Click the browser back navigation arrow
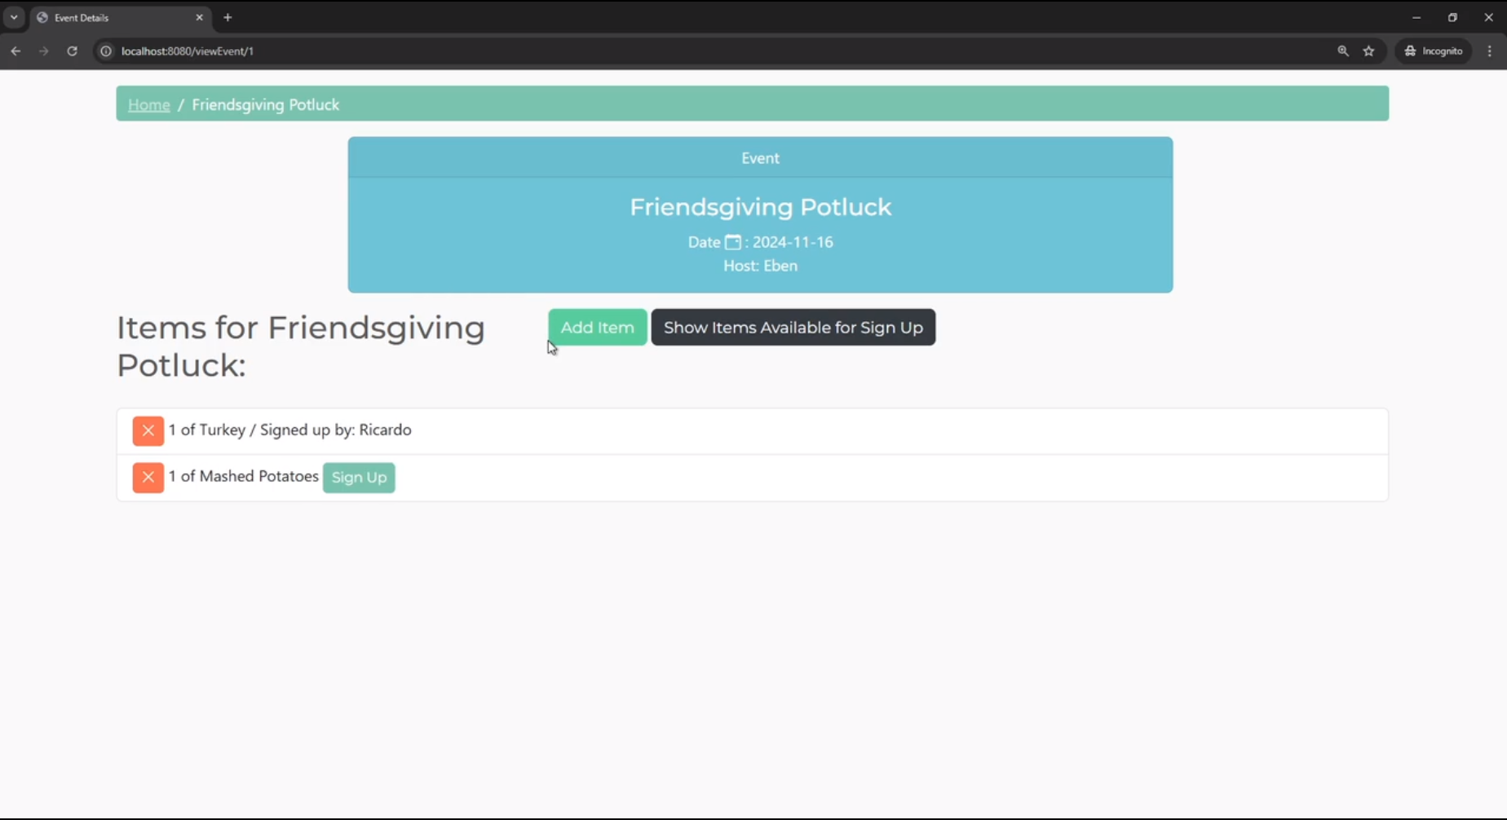 (x=15, y=51)
